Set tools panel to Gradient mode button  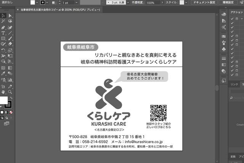tap(6, 112)
